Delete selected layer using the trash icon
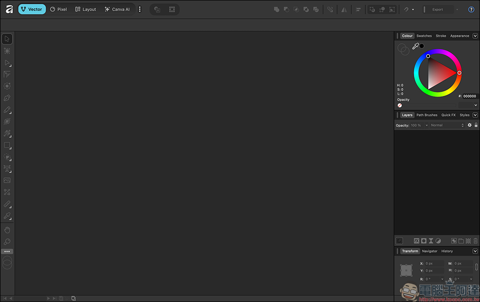Image resolution: width=480 pixels, height=302 pixels. point(475,241)
